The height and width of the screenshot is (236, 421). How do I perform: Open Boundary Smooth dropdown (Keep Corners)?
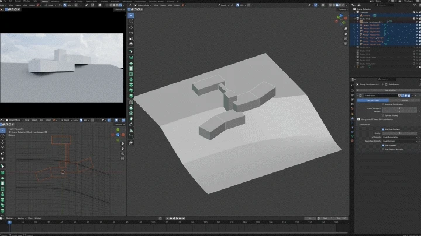399,141
